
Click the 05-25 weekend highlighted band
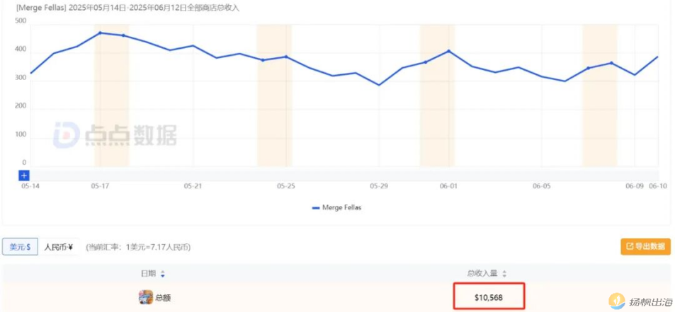point(274,106)
